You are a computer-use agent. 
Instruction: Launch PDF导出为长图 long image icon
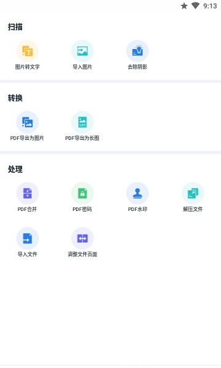point(82,122)
